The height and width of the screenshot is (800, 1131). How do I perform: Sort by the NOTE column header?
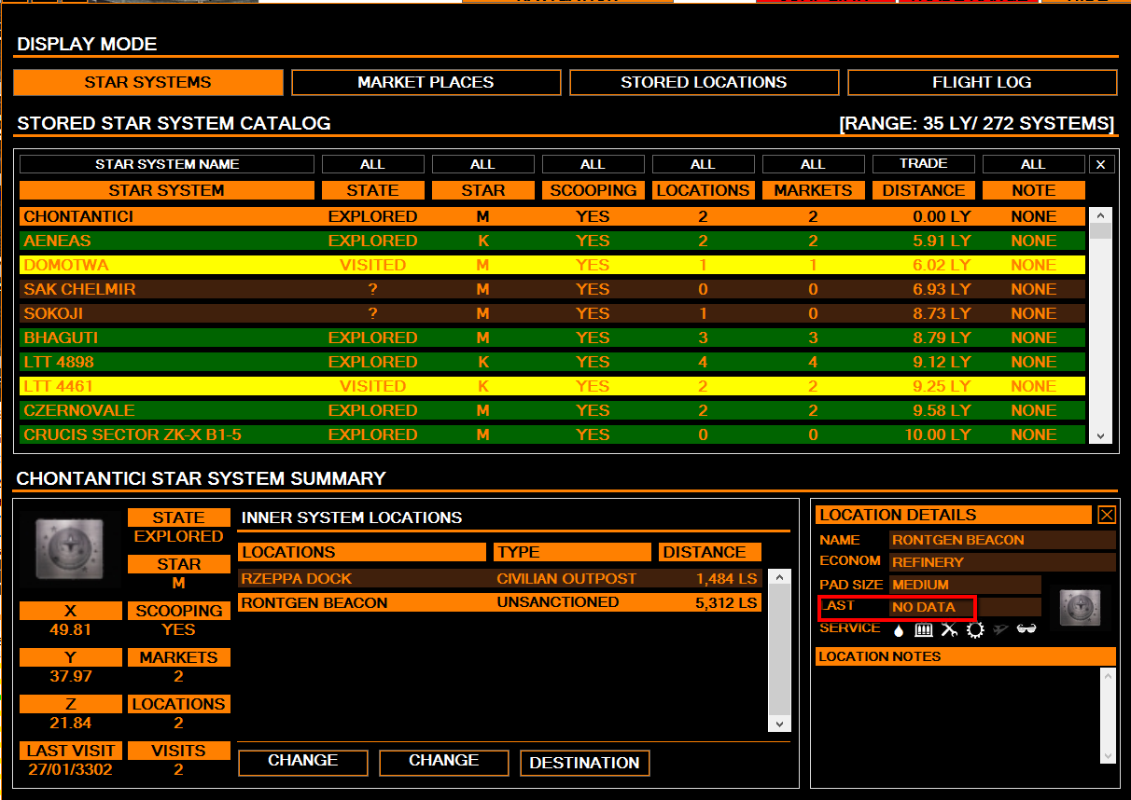[x=1033, y=190]
